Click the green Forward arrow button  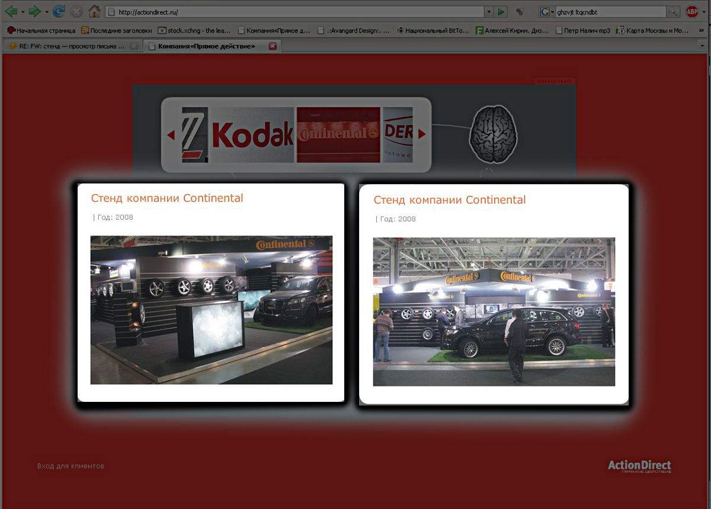[35, 12]
